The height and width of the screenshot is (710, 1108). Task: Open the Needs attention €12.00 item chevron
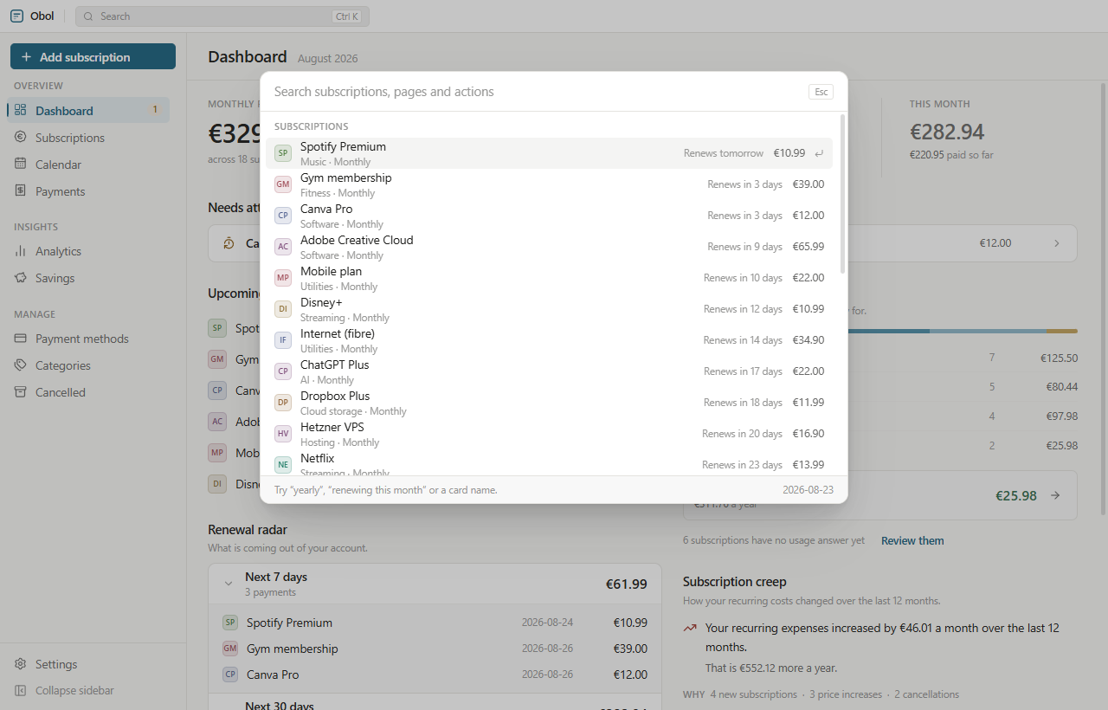[1057, 243]
